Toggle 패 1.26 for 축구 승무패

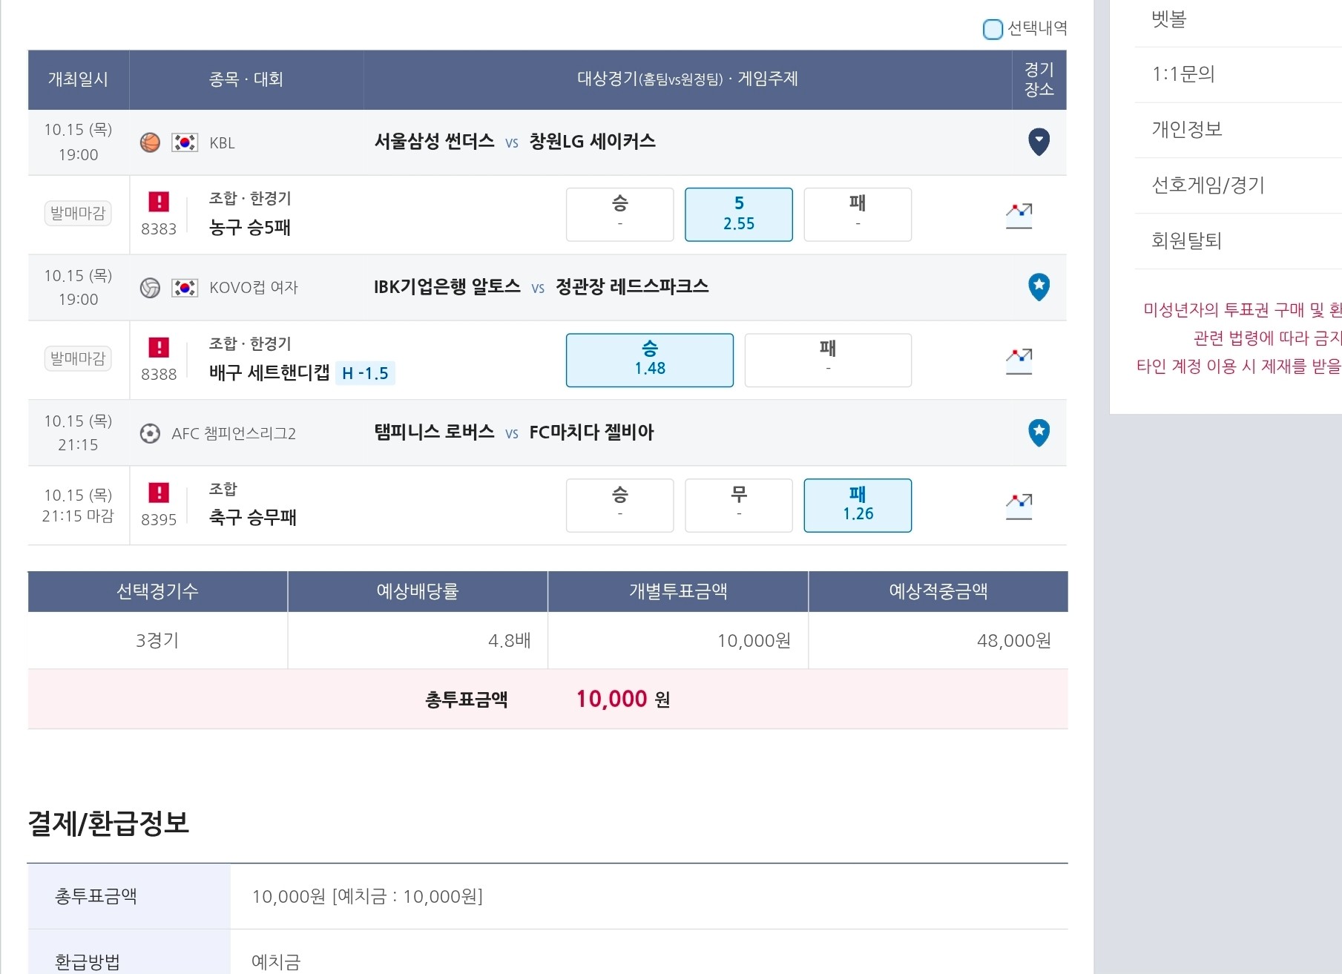858,505
